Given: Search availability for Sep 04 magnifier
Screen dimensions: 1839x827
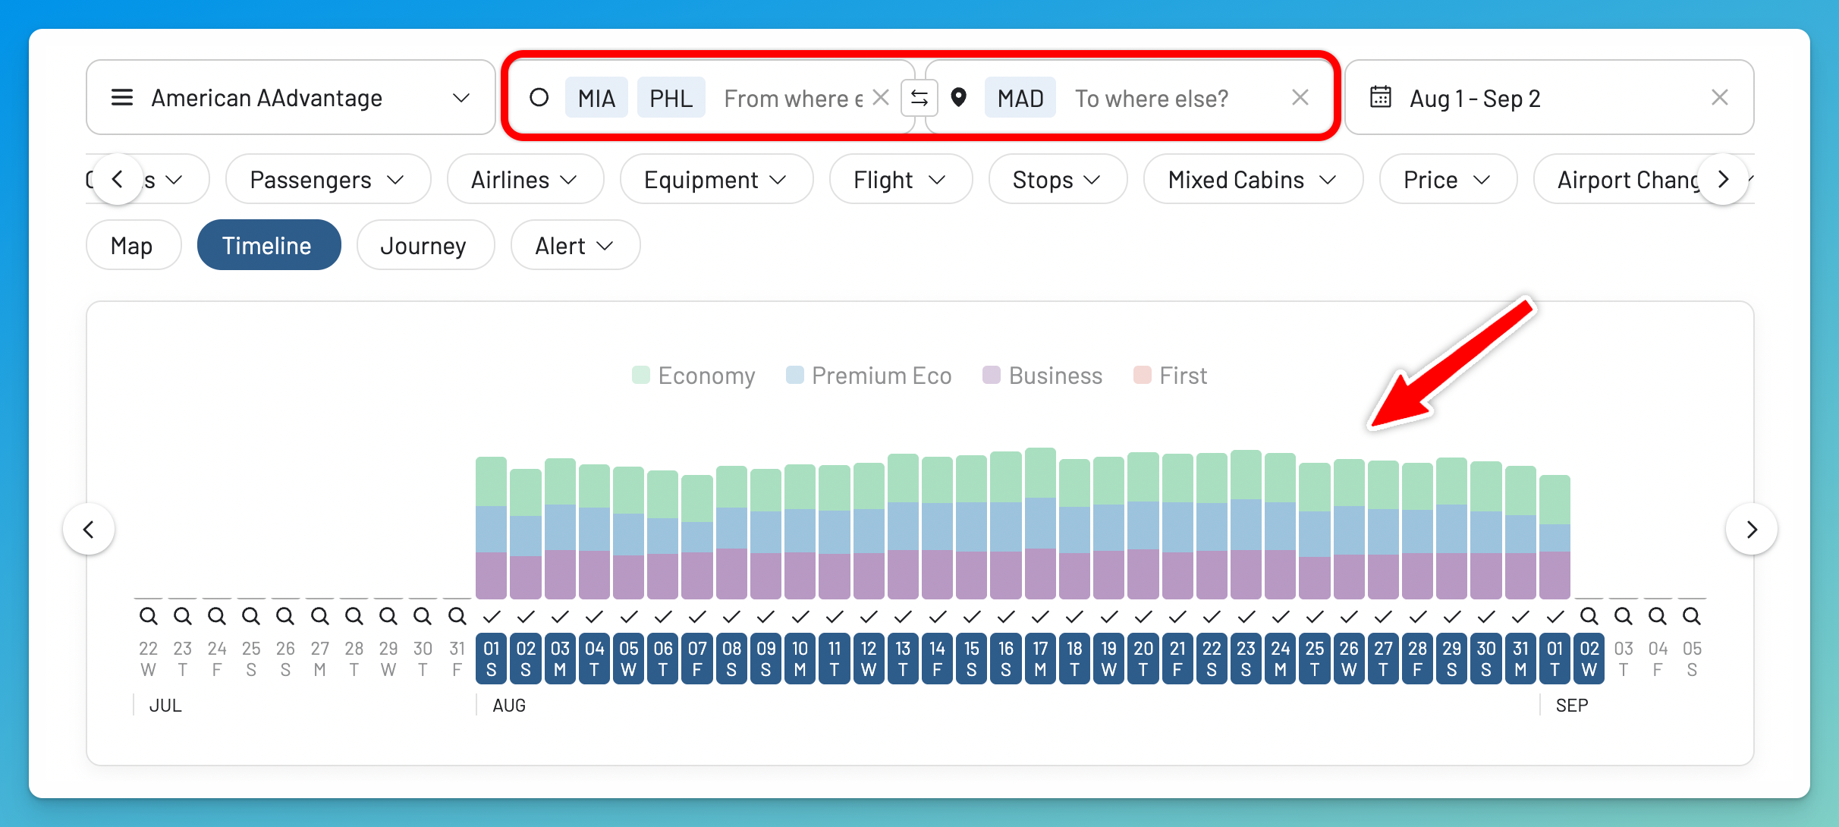Looking at the screenshot, I should 1658,616.
